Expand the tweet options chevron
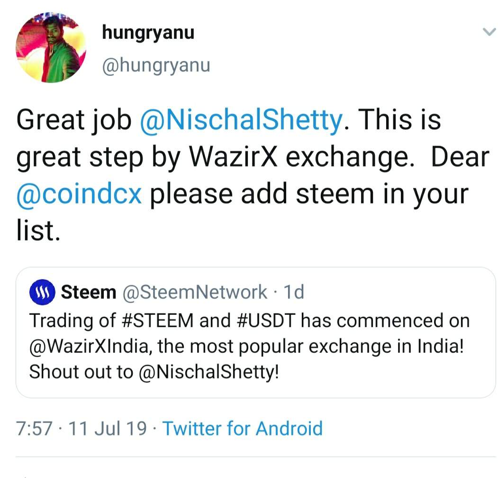The image size is (498, 478). pos(488,32)
